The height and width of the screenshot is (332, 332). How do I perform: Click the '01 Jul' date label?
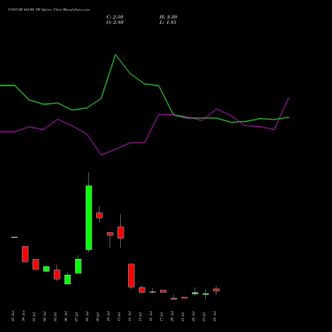[x=34, y=316]
